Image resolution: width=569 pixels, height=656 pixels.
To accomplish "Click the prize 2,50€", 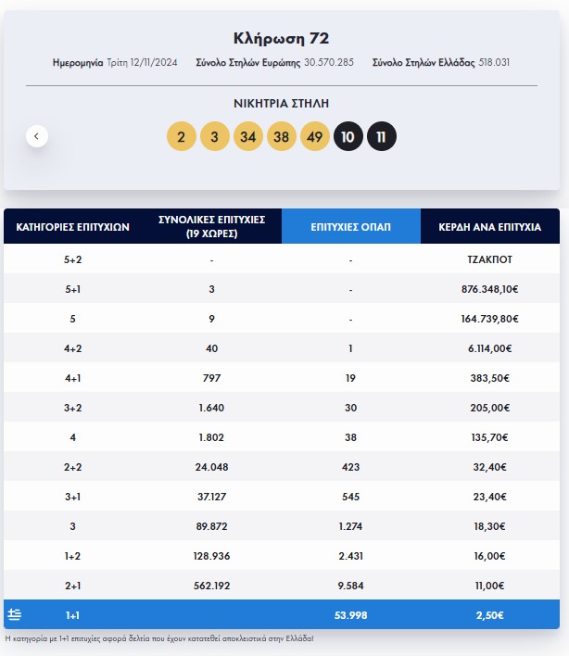I will coord(490,615).
